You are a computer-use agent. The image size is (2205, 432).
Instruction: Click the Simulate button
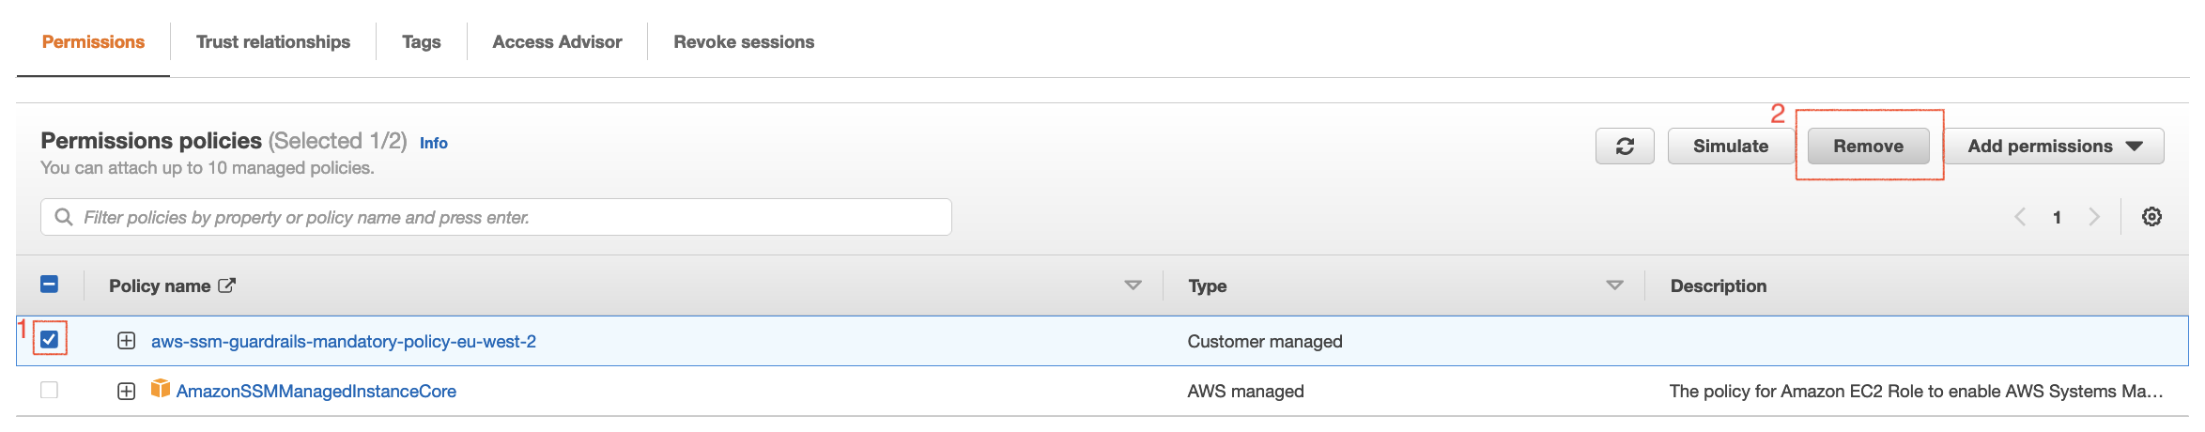1730,147
